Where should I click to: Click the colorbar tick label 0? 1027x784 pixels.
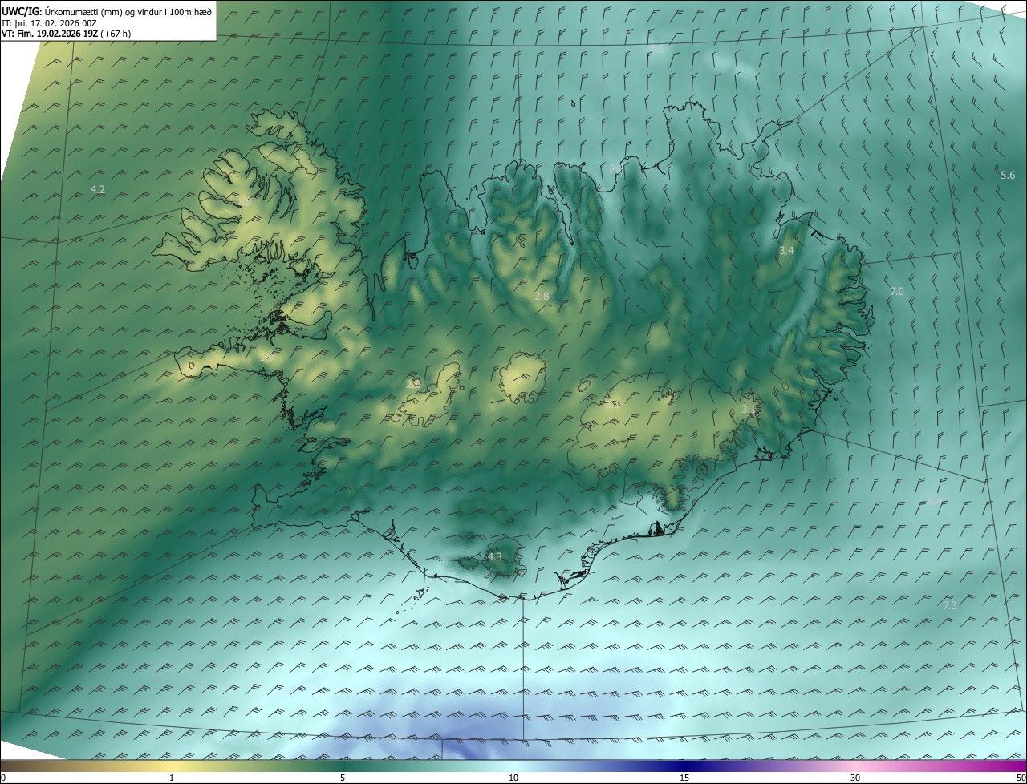(3, 778)
